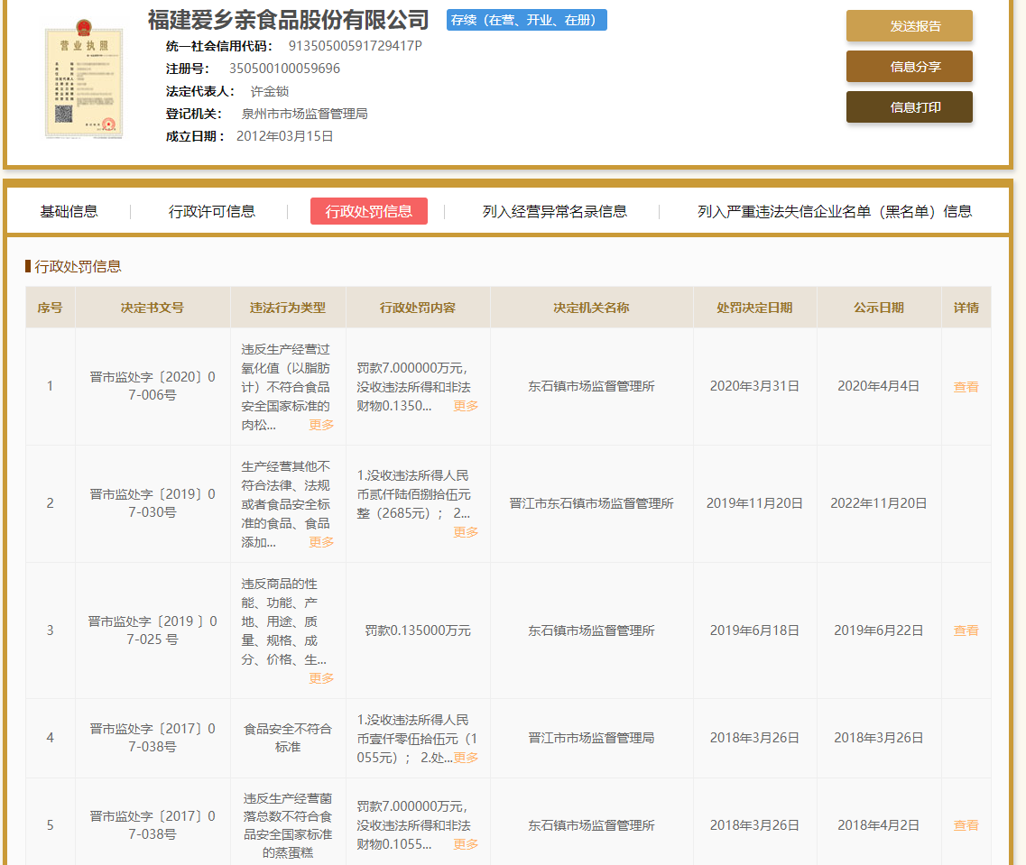Screen dimensions: 1026x865
Task: Click publication date 2018年4月2日
Action: 879,825
